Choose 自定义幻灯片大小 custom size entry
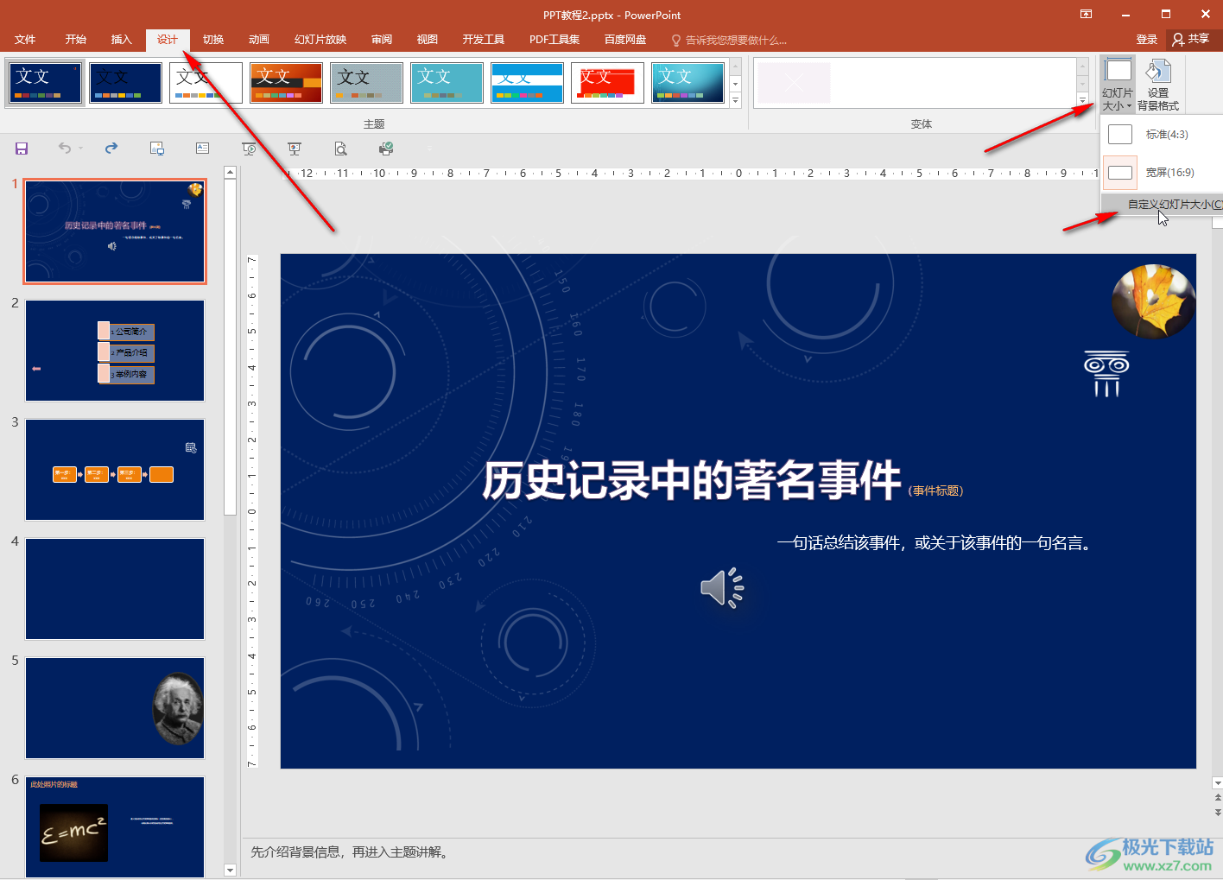Image resolution: width=1223 pixels, height=880 pixels. click(1170, 205)
